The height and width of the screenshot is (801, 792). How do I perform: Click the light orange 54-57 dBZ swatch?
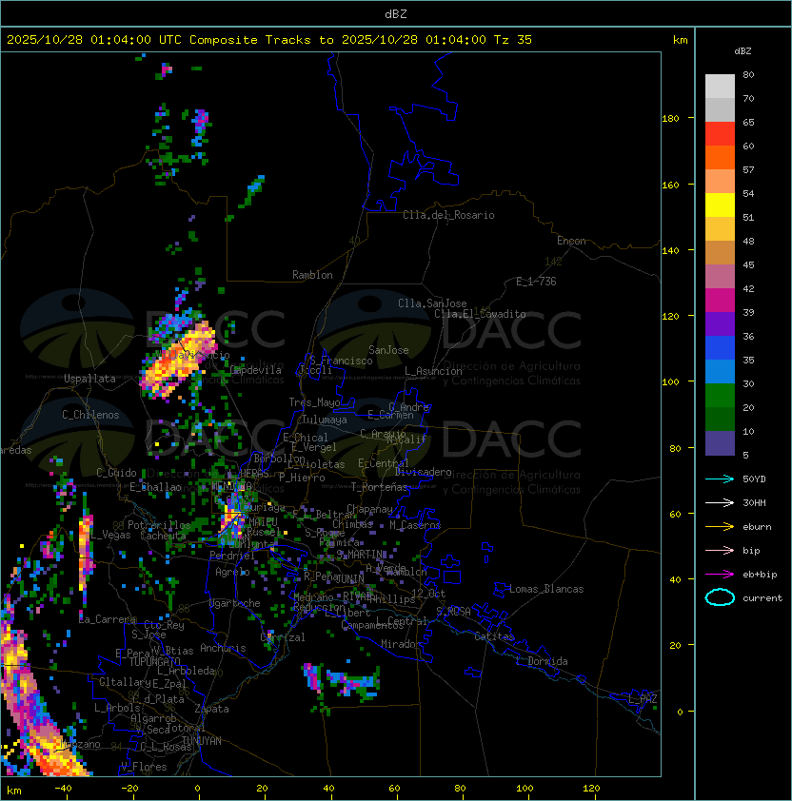click(720, 182)
